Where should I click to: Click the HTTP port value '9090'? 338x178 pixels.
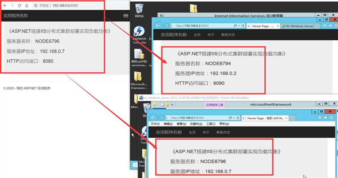[219, 83]
